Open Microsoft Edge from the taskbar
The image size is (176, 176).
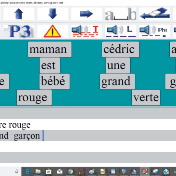tap(27, 171)
